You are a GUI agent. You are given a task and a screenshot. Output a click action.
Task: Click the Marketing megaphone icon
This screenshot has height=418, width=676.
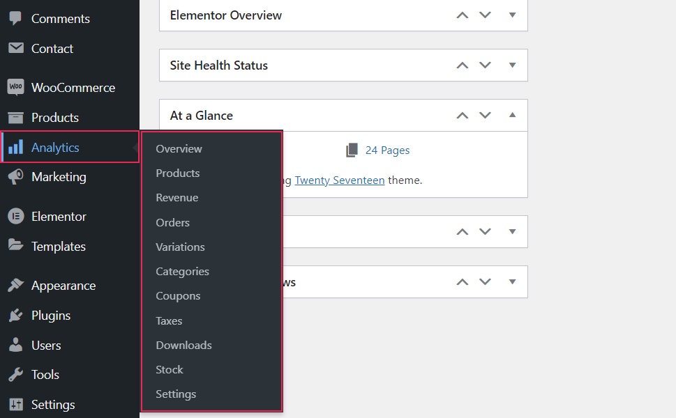click(x=15, y=178)
